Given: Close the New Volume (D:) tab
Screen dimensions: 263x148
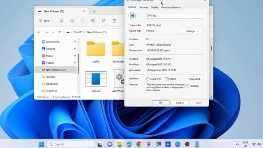Looking at the screenshot, I should pyautogui.click(x=84, y=11).
